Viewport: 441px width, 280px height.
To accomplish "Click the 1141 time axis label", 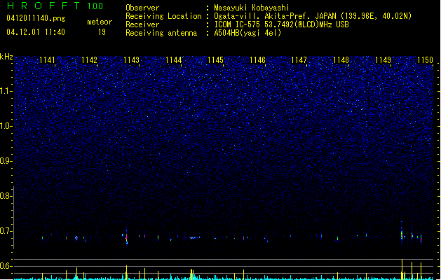I will pos(47,60).
